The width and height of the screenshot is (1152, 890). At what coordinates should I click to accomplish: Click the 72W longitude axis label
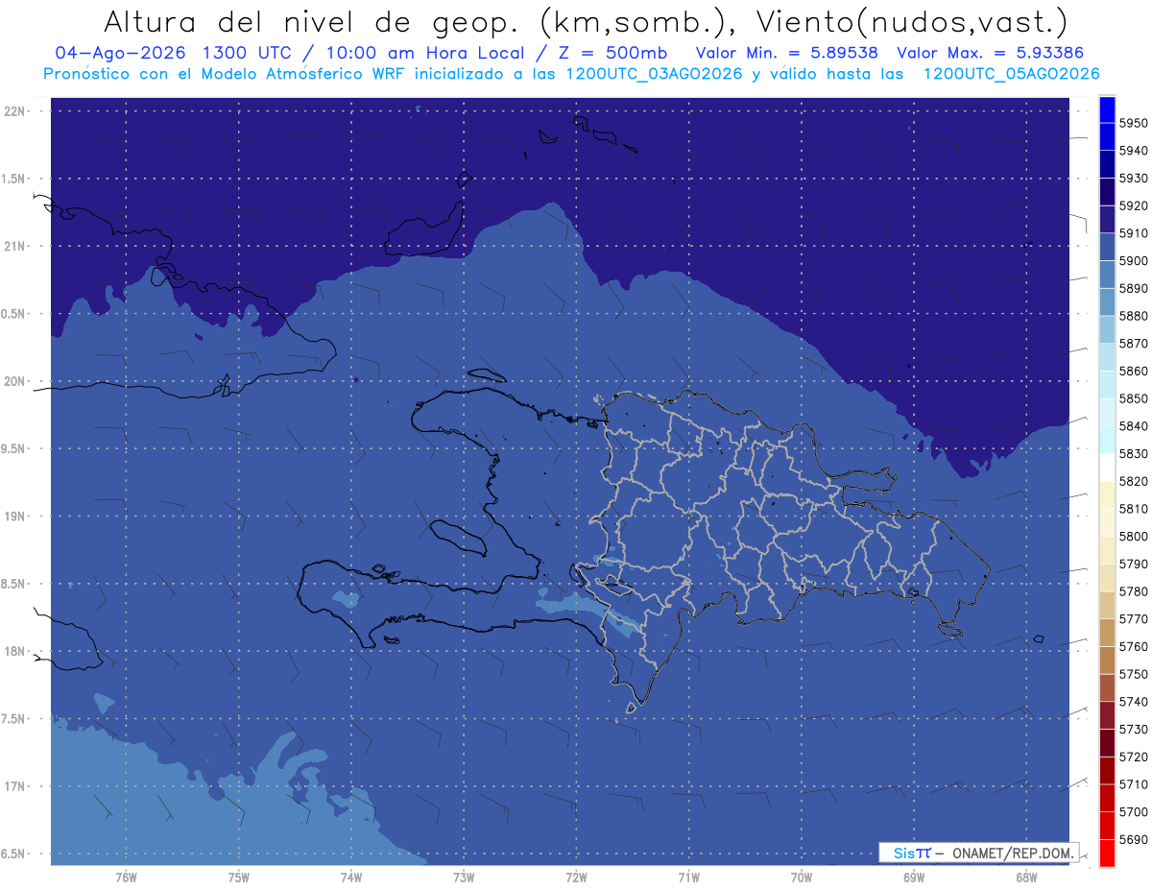point(577,876)
